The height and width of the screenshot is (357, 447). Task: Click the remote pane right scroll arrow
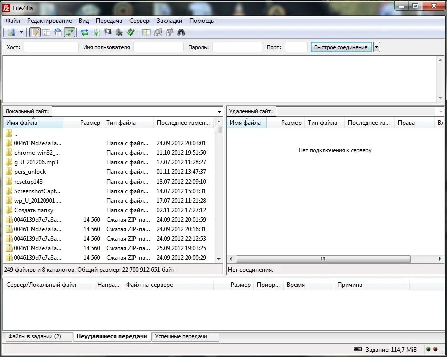pos(440,259)
